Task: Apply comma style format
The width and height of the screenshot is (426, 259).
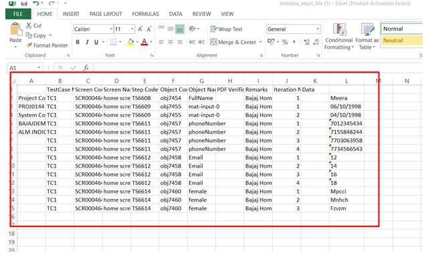Action: (x=294, y=42)
